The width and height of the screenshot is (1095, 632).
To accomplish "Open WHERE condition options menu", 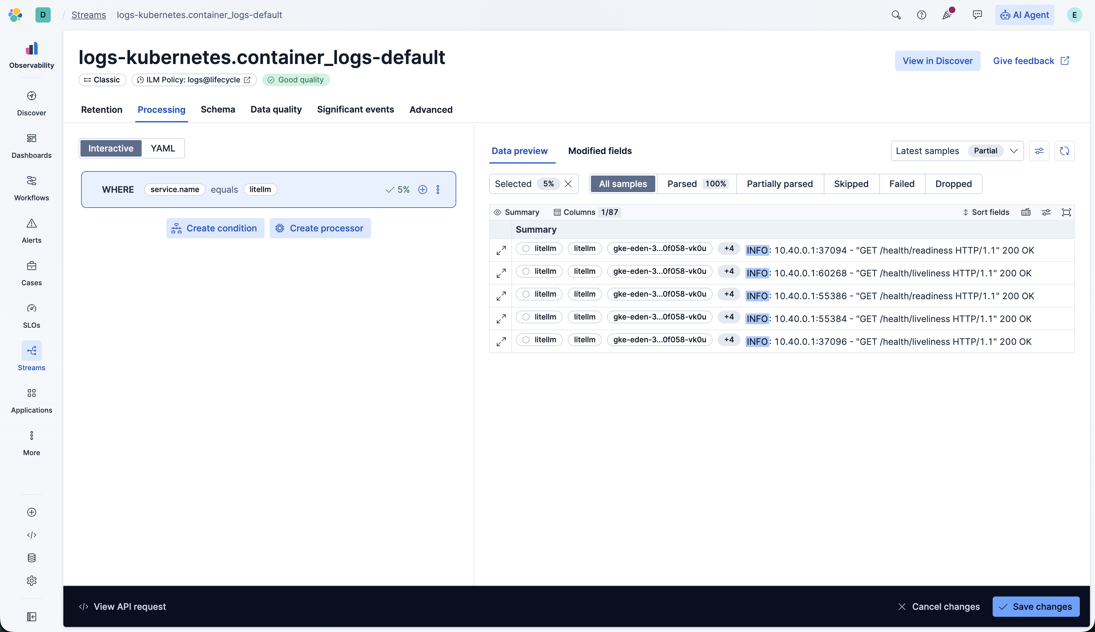I will click(x=438, y=190).
